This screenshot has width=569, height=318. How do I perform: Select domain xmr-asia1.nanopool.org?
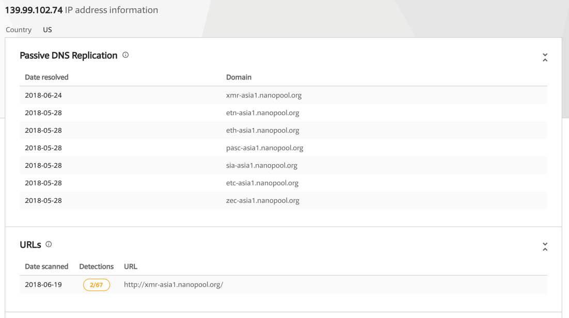point(264,96)
